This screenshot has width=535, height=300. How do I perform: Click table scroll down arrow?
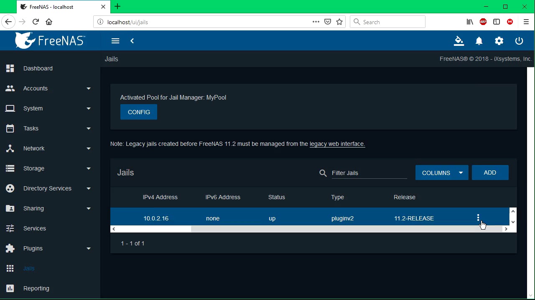pyautogui.click(x=513, y=222)
